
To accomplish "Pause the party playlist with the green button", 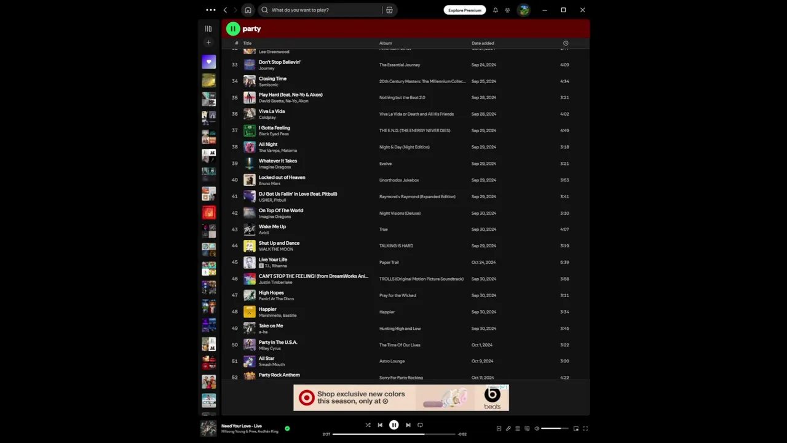I will [233, 28].
